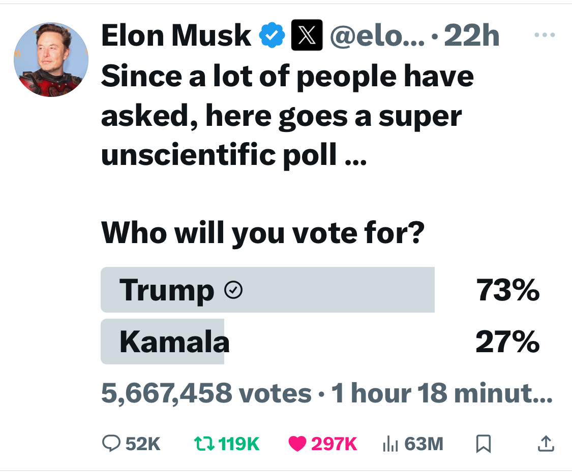Open the reply comment bubble icon
Screen dimensions: 572x475
[x=111, y=444]
